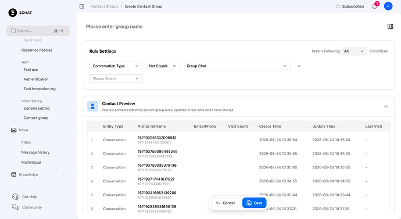Open the Group Chat value dropdown
This screenshot has width=401, height=219.
tap(237, 66)
